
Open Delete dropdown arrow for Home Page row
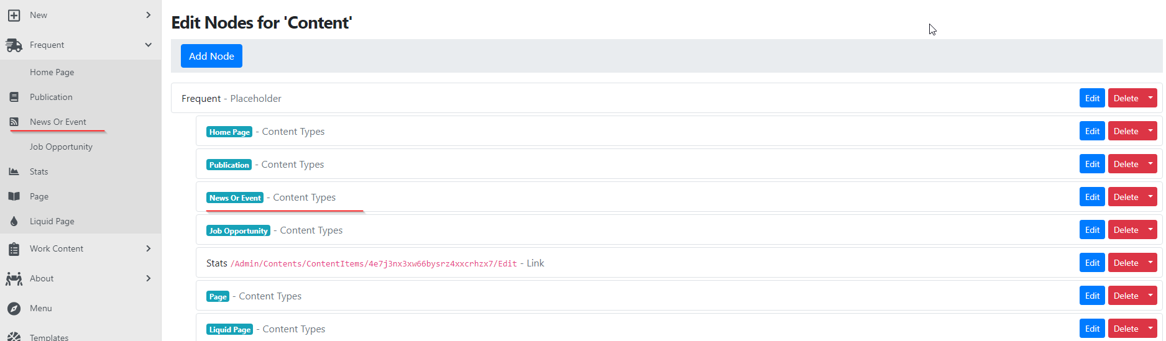point(1150,131)
